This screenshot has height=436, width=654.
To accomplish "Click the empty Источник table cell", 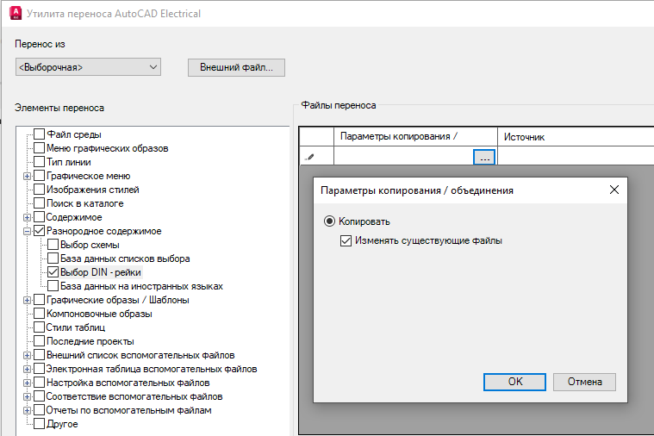I will tap(576, 156).
